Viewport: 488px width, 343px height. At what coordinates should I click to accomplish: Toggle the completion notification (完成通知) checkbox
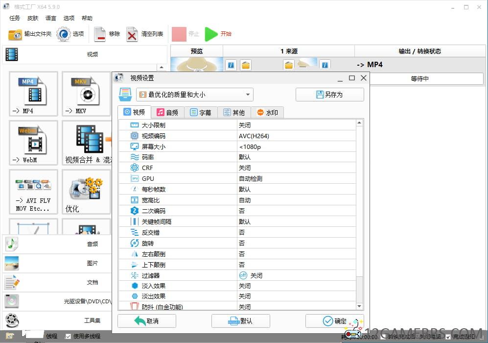(448, 337)
